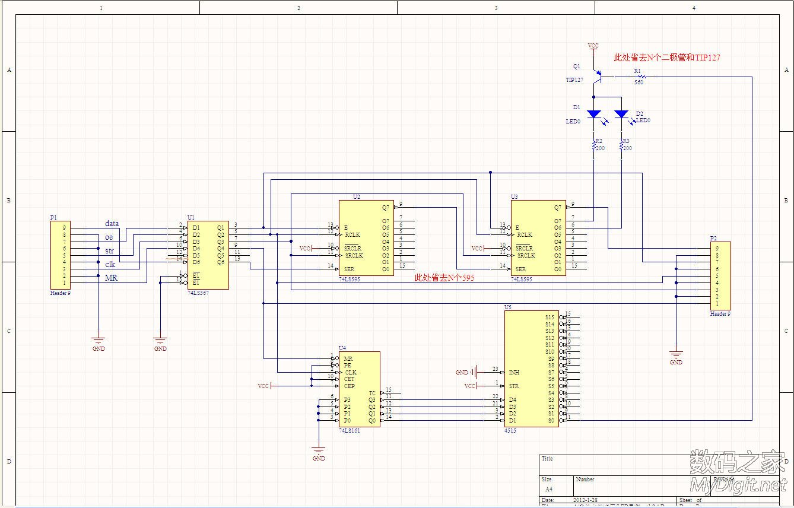Click the GND symbol below P2 header
The image size is (794, 508).
(x=675, y=357)
